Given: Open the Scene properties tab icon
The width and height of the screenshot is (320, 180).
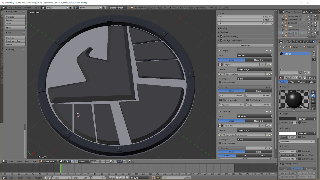Looking at the screenshot, I should [x=294, y=42].
